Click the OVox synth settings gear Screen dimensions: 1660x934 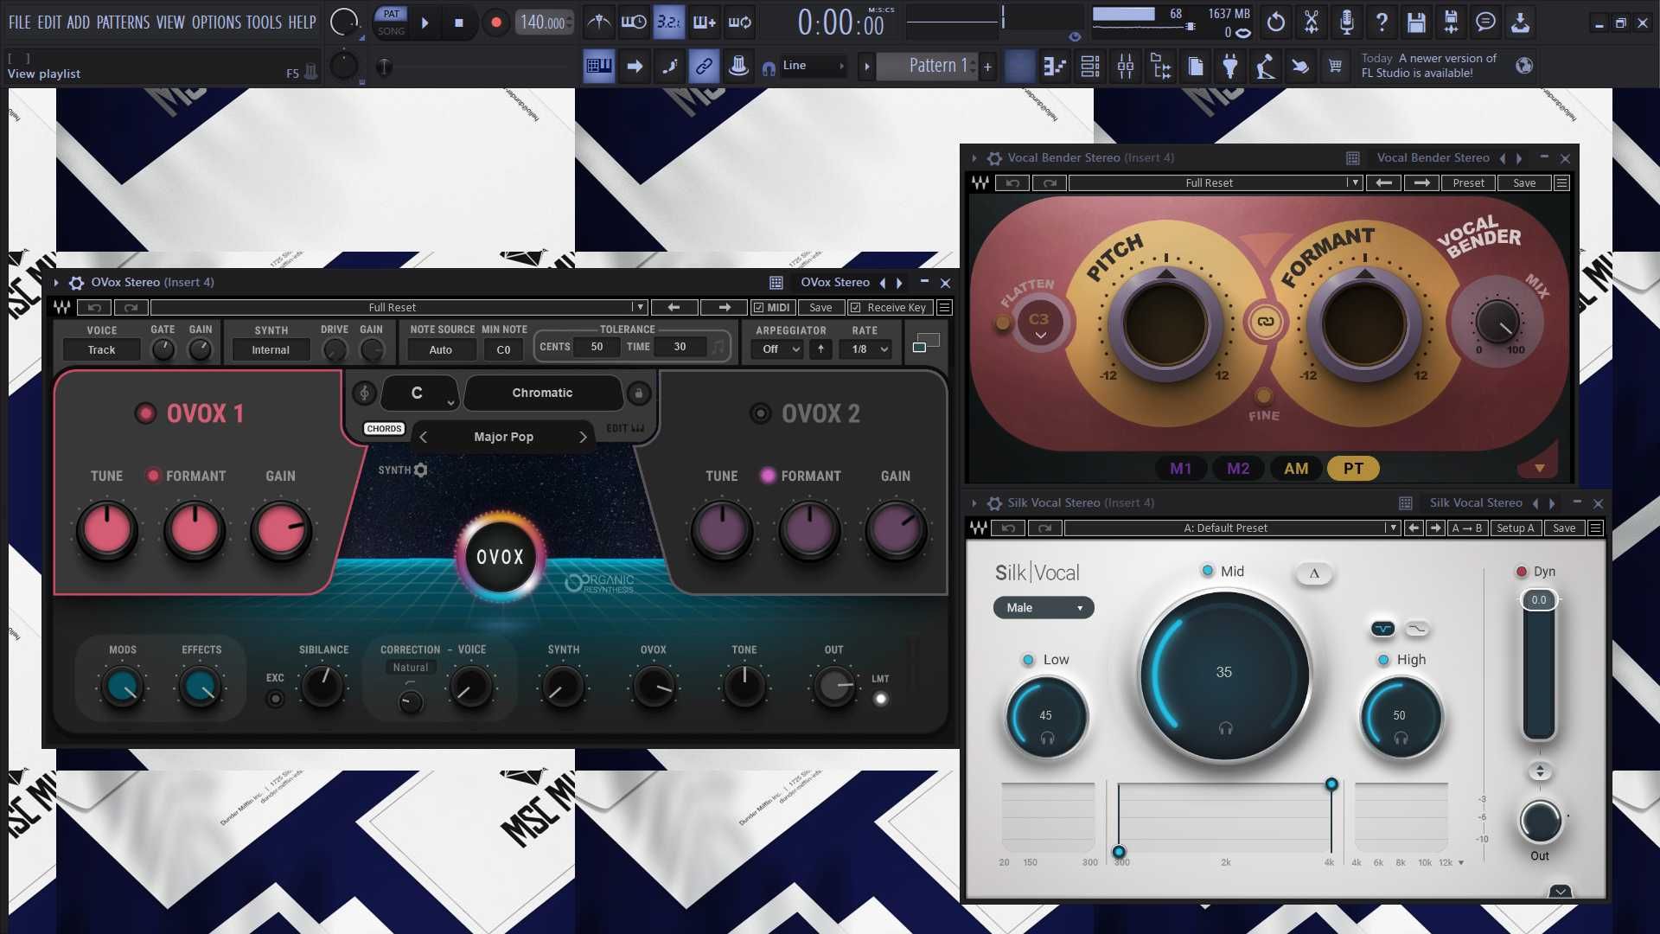[420, 470]
